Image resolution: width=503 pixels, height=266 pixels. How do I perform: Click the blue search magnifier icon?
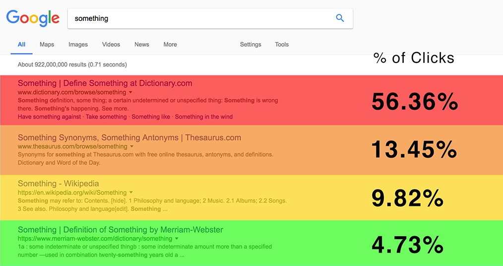click(x=340, y=18)
